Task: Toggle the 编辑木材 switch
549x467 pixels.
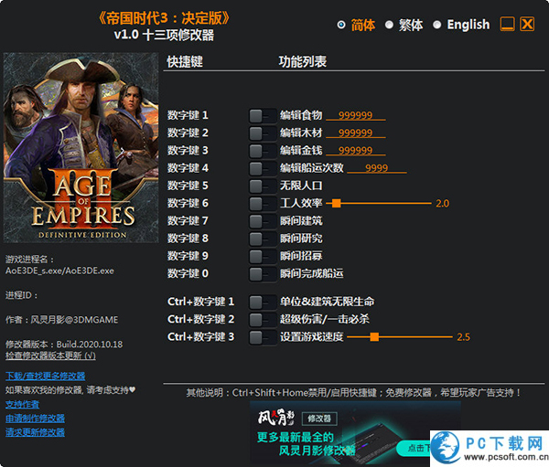Action: [263, 133]
